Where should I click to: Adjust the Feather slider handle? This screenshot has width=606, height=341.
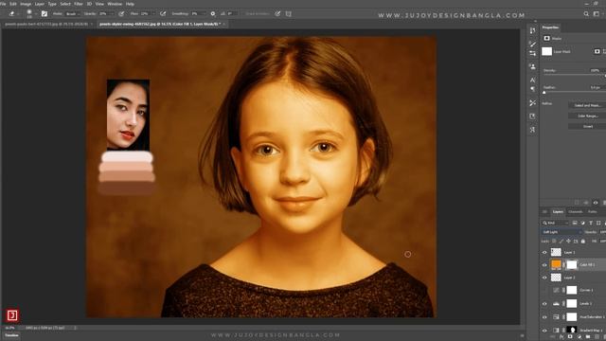pyautogui.click(x=544, y=93)
